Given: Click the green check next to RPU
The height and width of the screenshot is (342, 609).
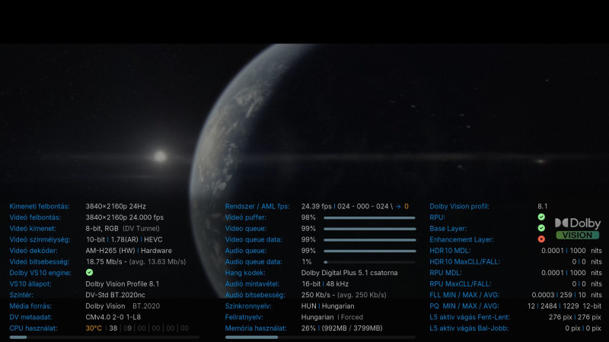Looking at the screenshot, I should pyautogui.click(x=541, y=217).
